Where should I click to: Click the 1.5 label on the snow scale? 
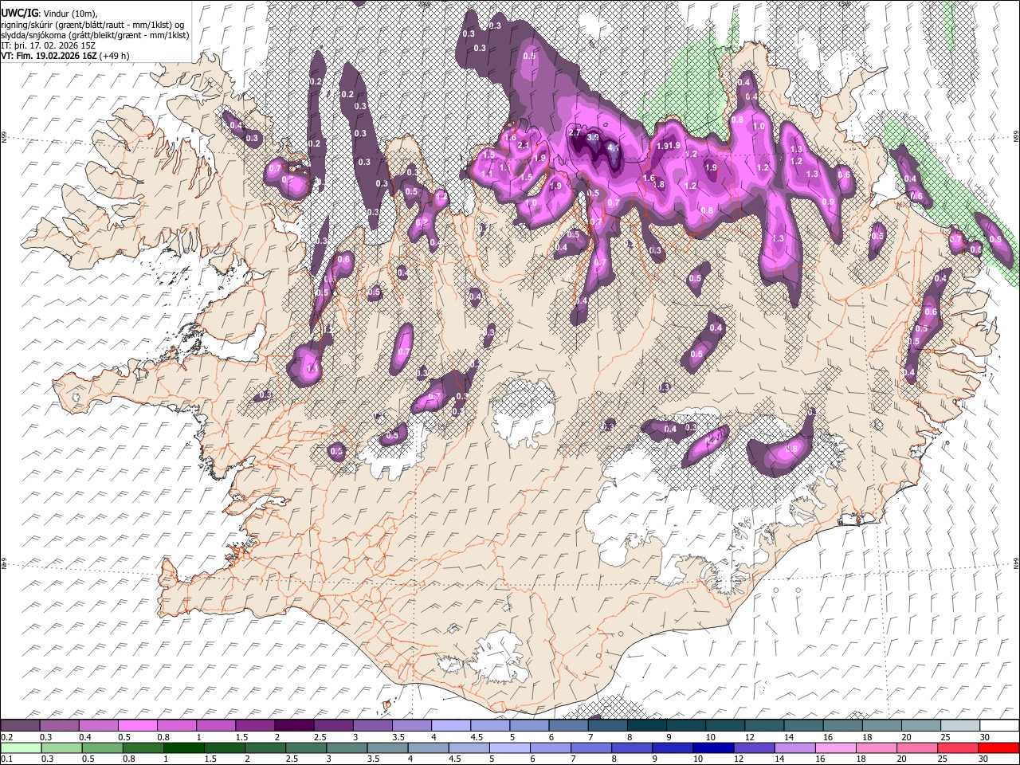(241, 737)
